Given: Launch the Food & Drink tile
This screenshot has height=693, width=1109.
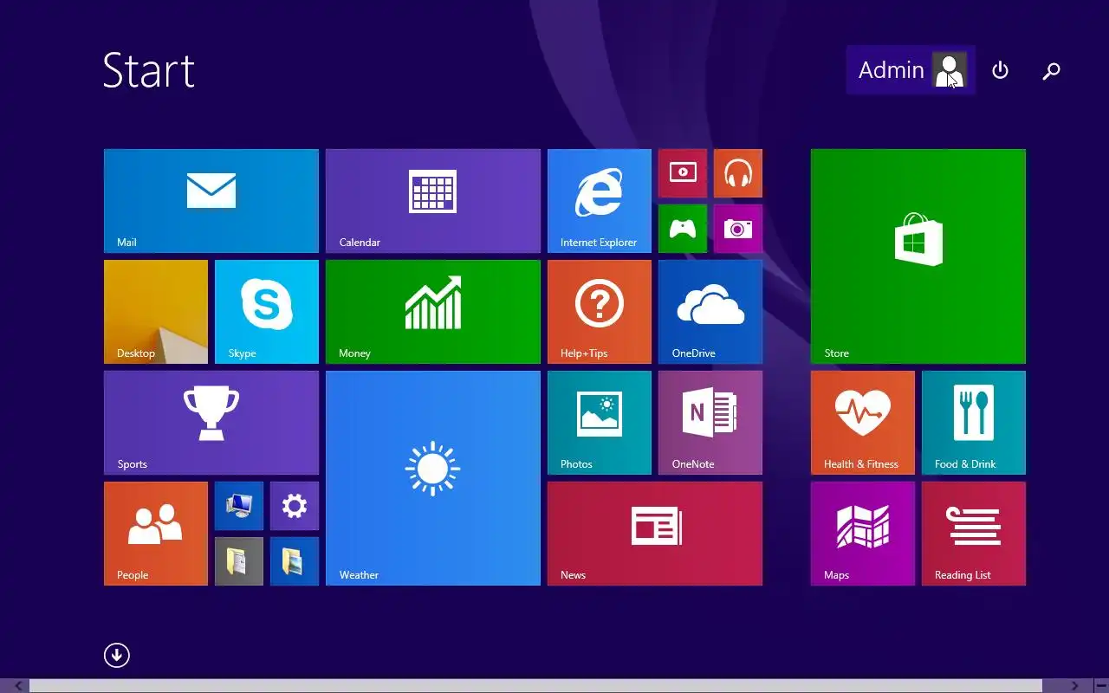Looking at the screenshot, I should click(974, 423).
